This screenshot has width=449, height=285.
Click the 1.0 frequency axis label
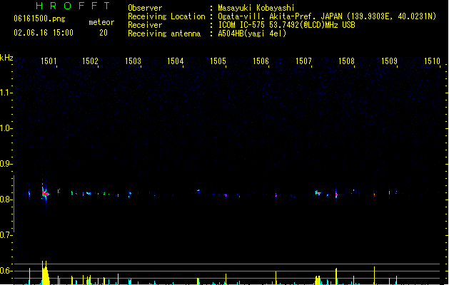tap(6, 128)
